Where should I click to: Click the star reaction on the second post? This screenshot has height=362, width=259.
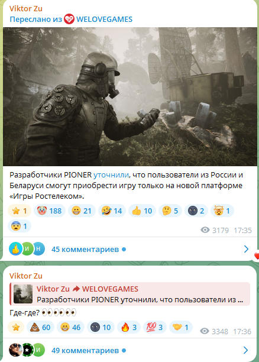point(16,327)
